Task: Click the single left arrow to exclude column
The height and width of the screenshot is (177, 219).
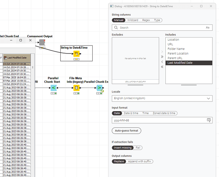Action: coord(162,62)
